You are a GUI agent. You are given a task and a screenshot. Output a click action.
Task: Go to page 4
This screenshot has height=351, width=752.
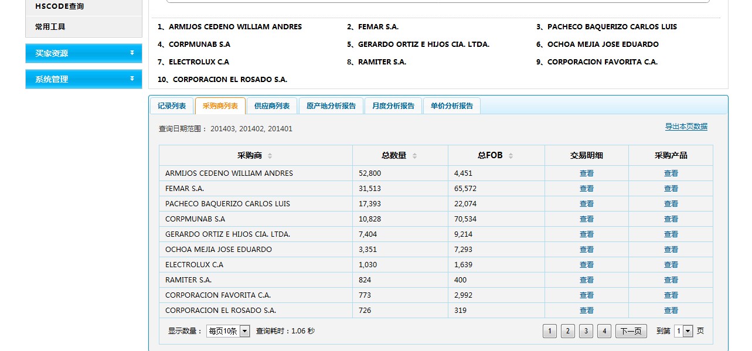[x=604, y=331]
